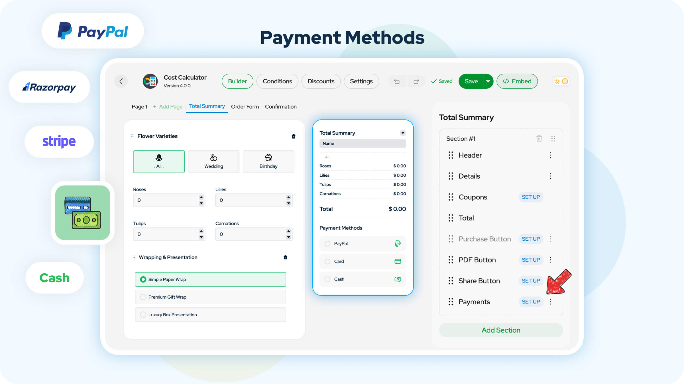Click the PDF Button row drag handle
684x384 pixels.
451,260
